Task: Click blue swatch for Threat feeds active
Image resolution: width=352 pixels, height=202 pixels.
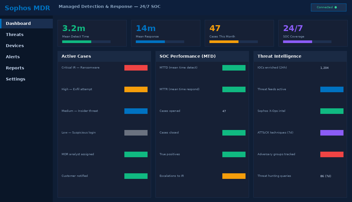Action: pyautogui.click(x=332, y=89)
